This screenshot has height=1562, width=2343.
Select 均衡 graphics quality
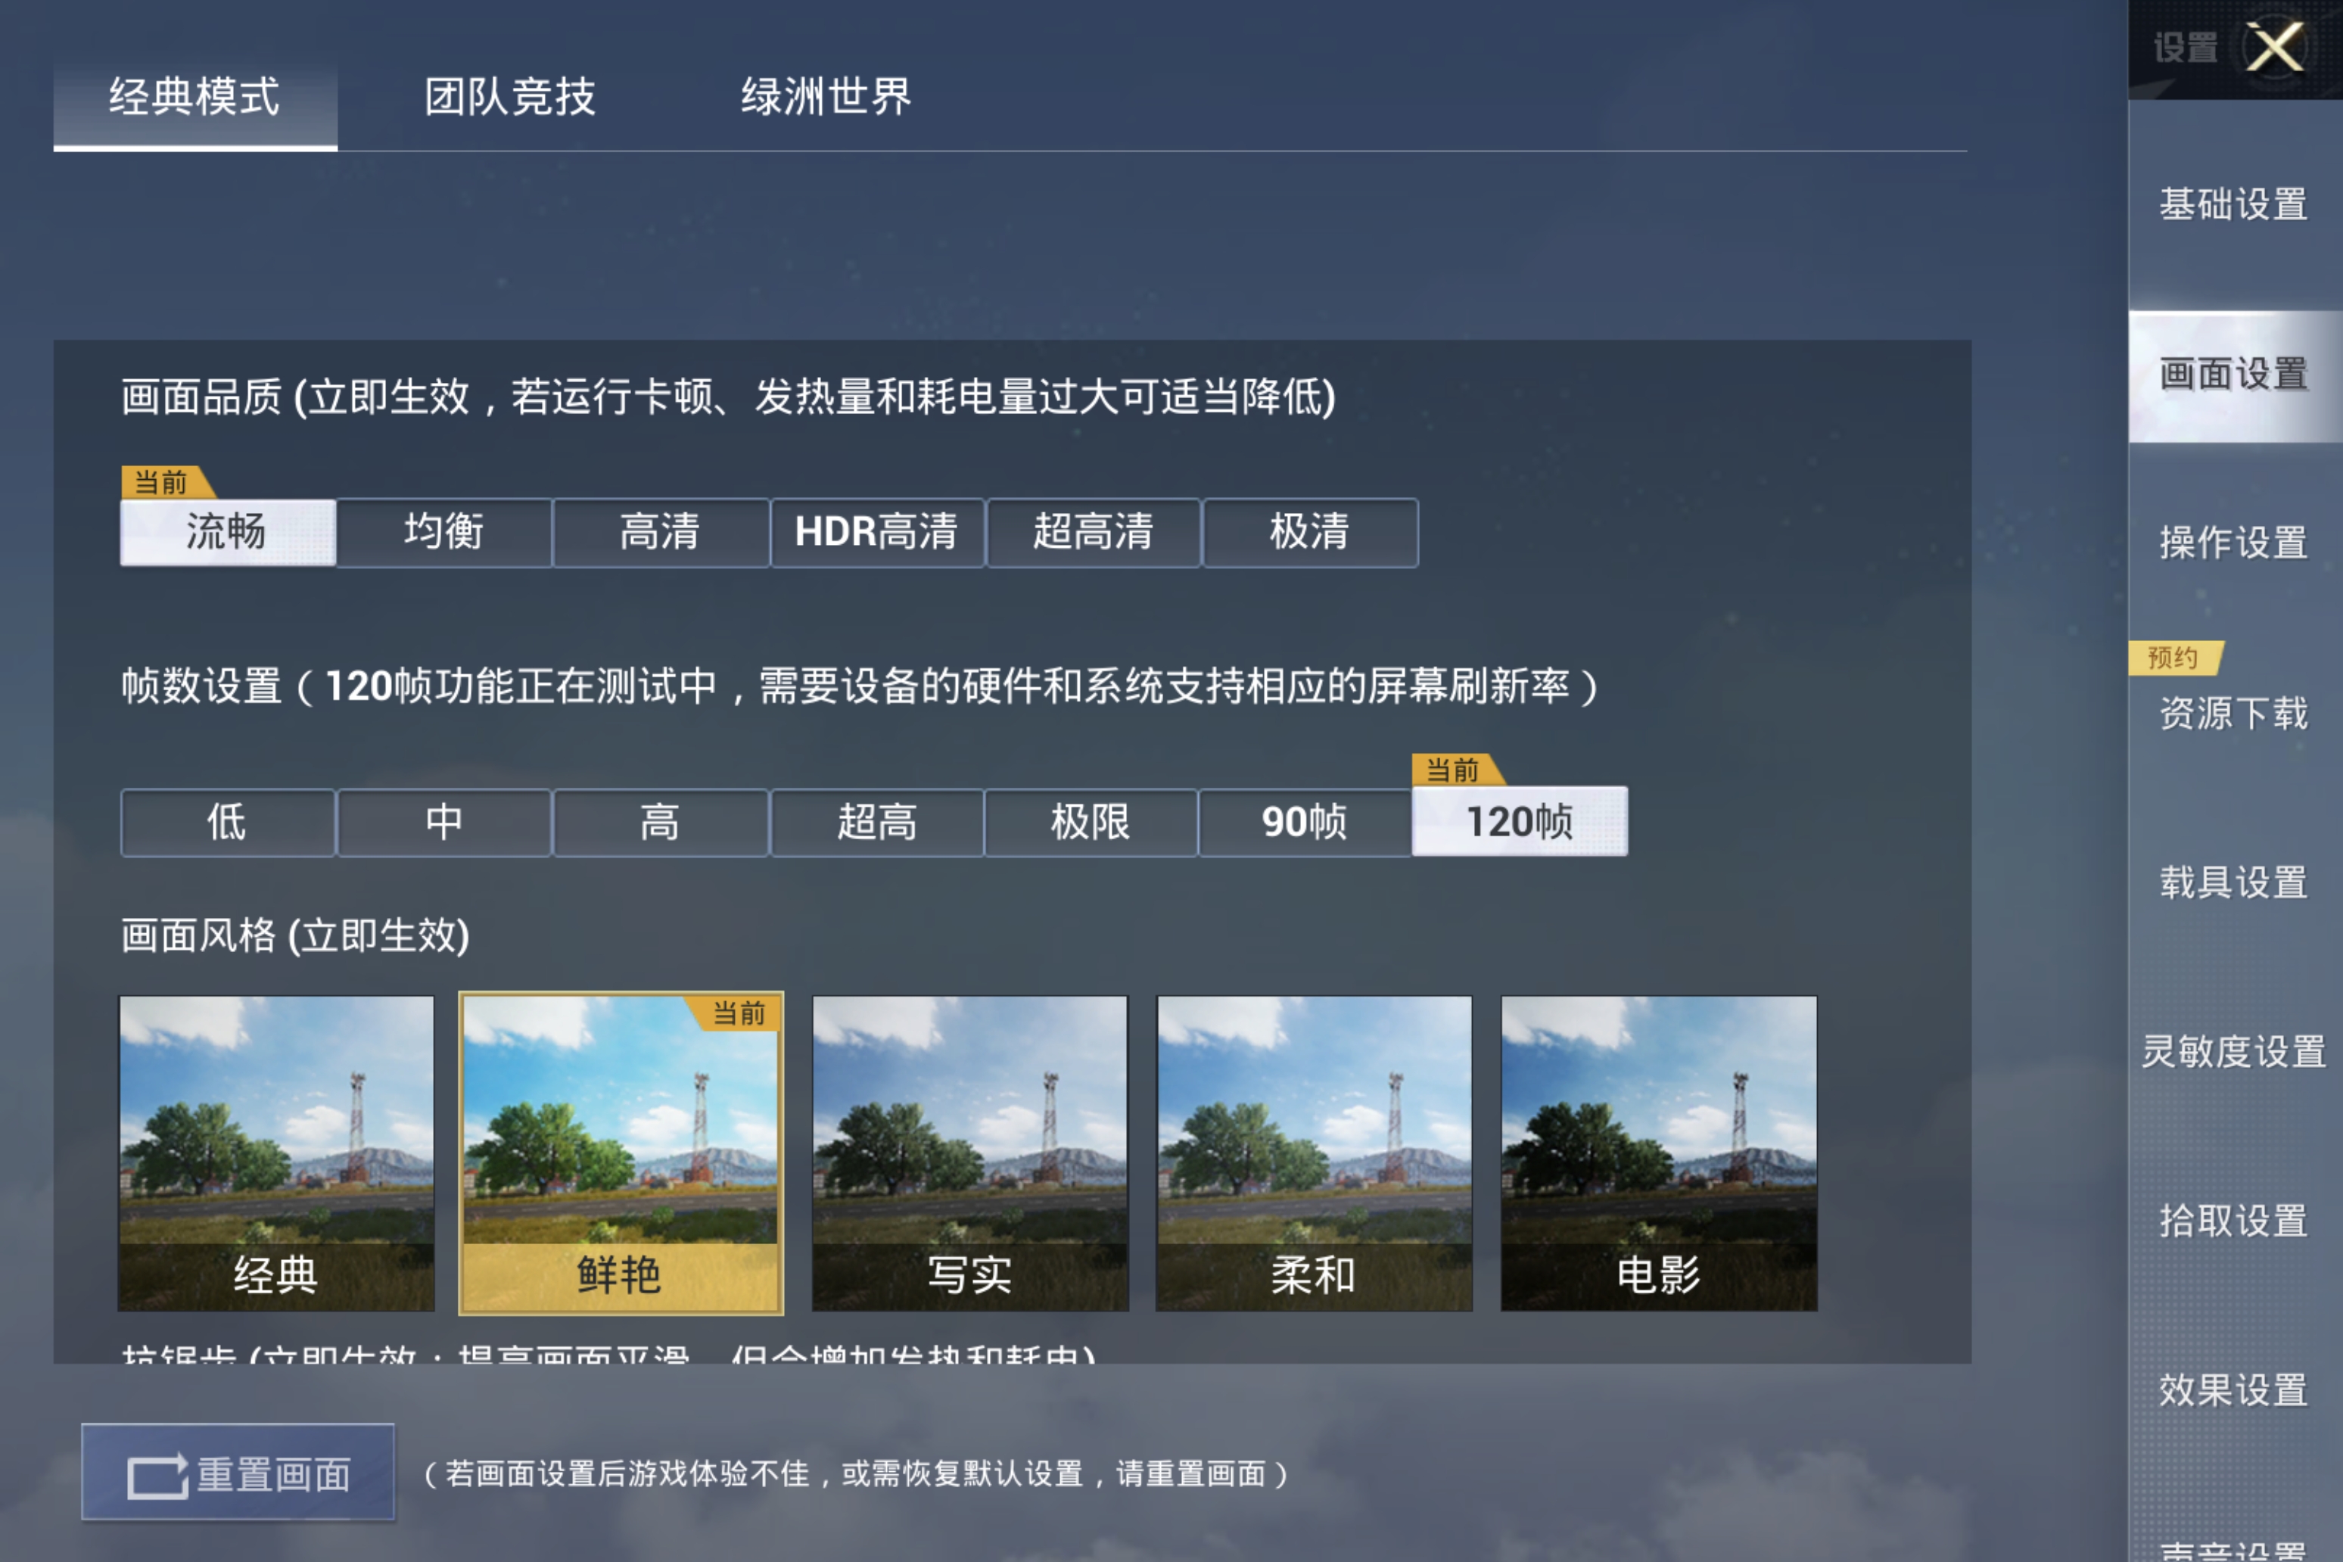coord(444,532)
